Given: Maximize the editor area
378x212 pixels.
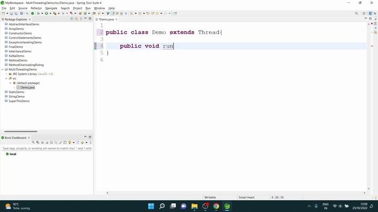Looking at the screenshot, I should pyautogui.click(x=370, y=19).
